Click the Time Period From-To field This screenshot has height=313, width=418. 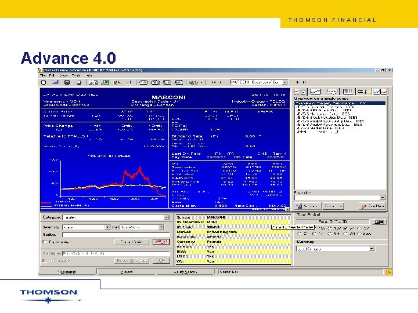point(332,221)
